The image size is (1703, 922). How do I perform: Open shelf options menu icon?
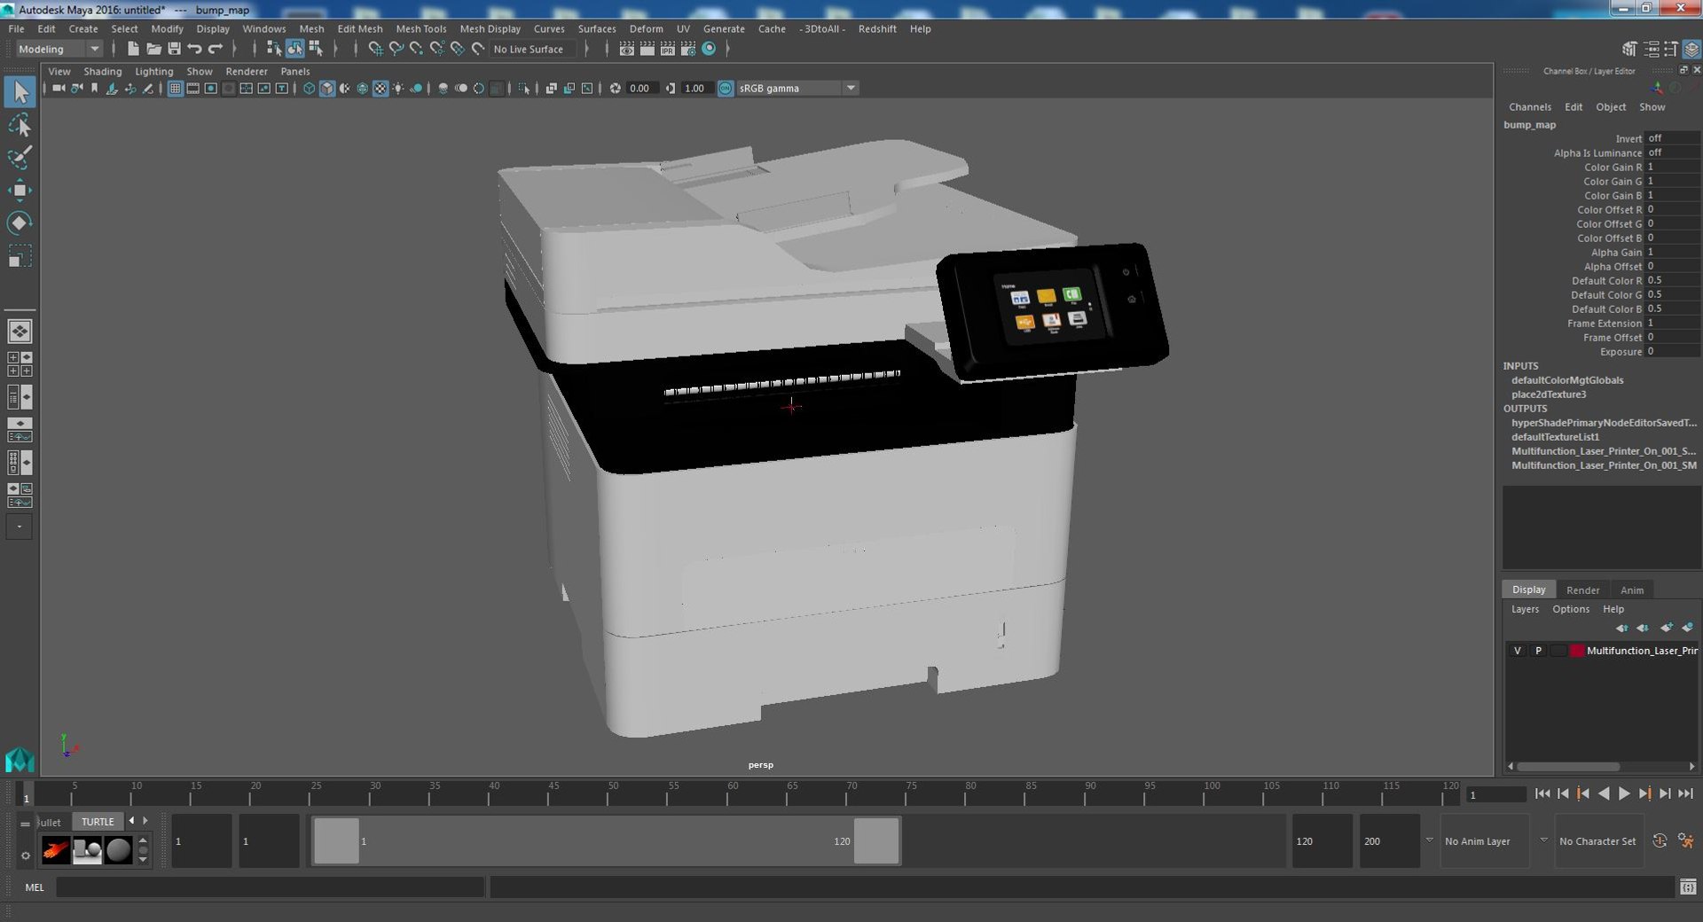pos(25,856)
